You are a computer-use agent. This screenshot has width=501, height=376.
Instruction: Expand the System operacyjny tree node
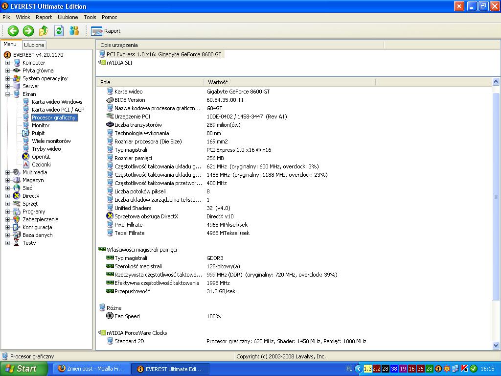click(x=8, y=78)
